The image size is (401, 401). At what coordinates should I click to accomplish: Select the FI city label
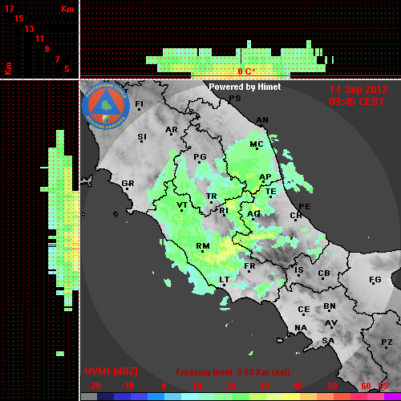point(139,104)
